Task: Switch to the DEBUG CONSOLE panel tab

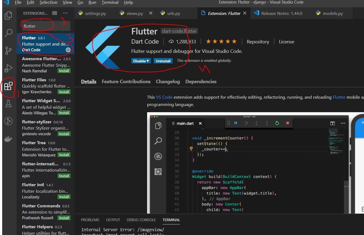Action: pyautogui.click(x=141, y=220)
